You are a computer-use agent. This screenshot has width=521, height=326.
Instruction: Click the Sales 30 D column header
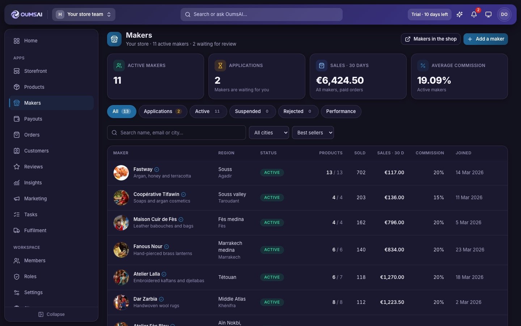(390, 153)
